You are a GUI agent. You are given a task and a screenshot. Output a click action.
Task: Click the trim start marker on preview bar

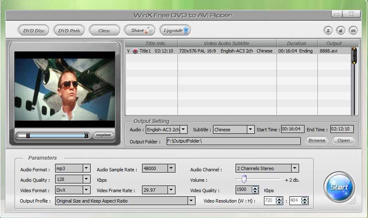coord(28,135)
